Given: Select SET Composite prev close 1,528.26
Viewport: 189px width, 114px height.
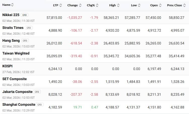Looking at the screenshot, I should point(177,82).
